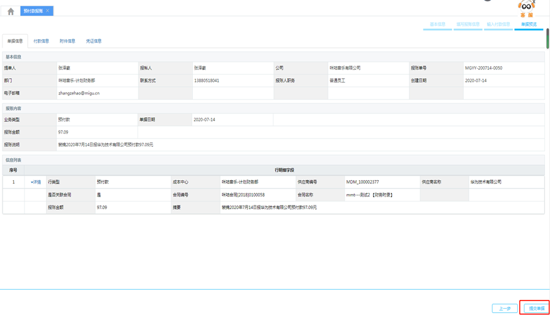550x315 pixels.
Task: Click the 报账金额 value 97.09 under 报账内容
Action: 63,132
